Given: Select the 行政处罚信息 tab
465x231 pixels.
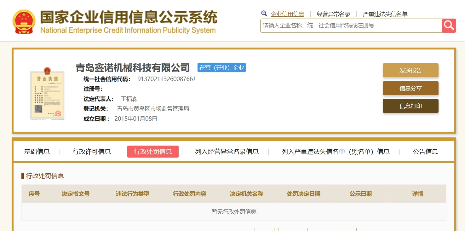Looking at the screenshot, I should pos(153,152).
